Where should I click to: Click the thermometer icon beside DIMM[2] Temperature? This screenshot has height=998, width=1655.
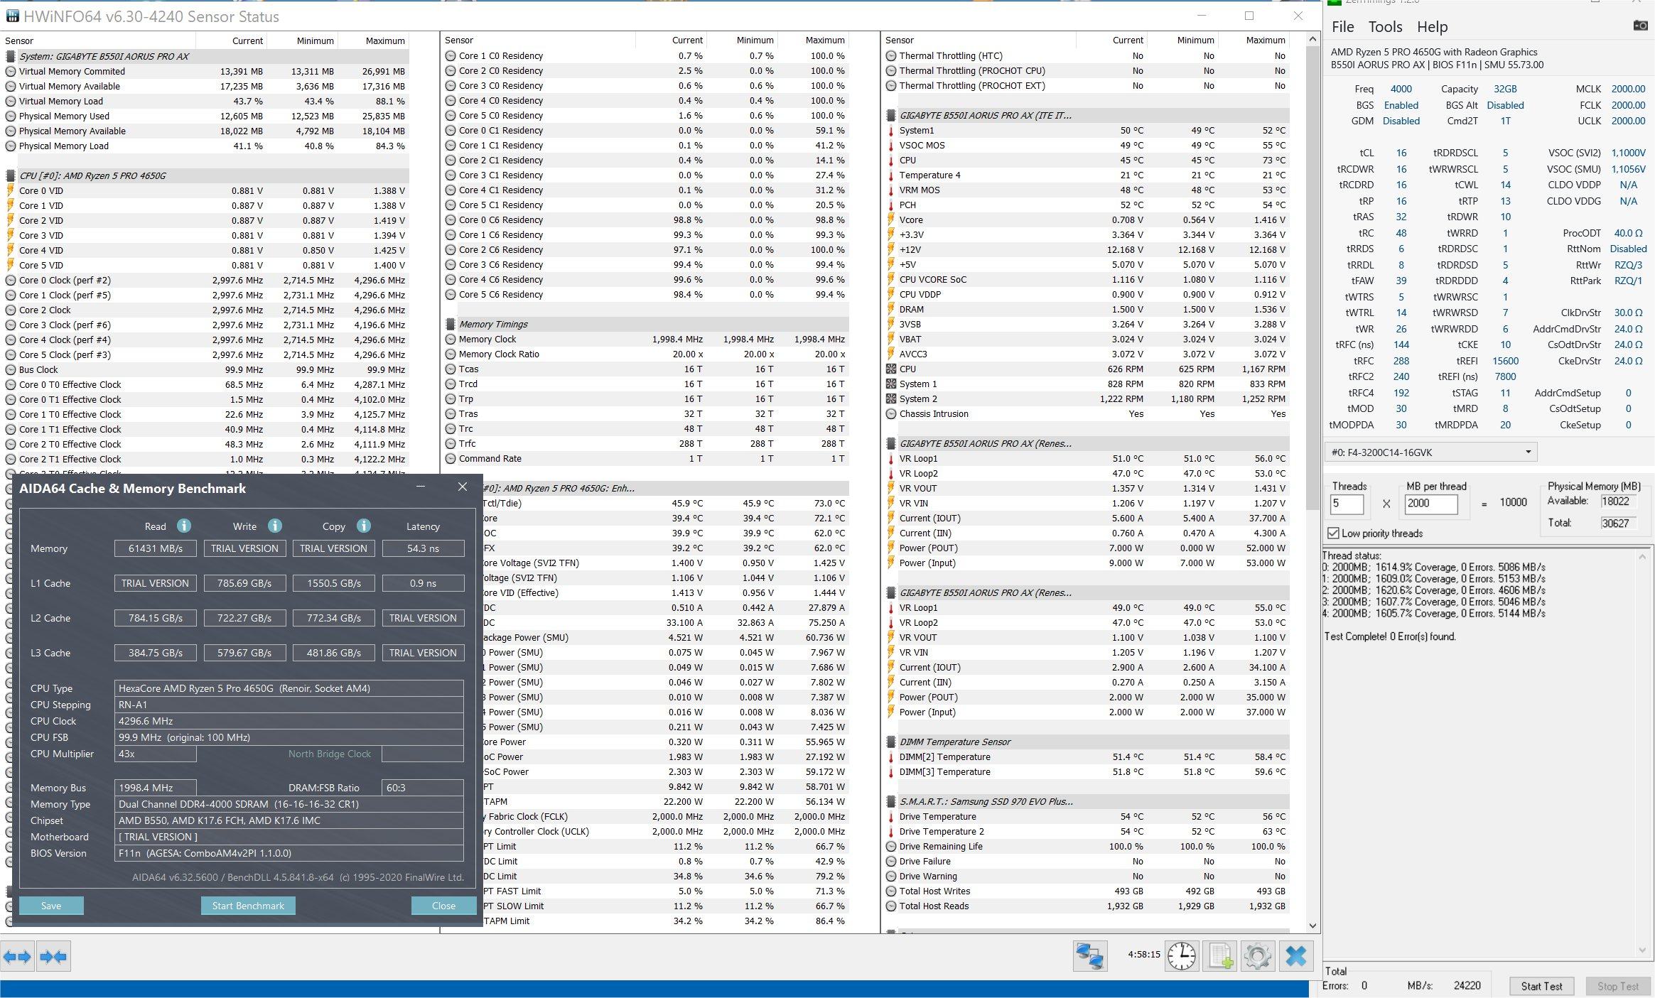[891, 756]
